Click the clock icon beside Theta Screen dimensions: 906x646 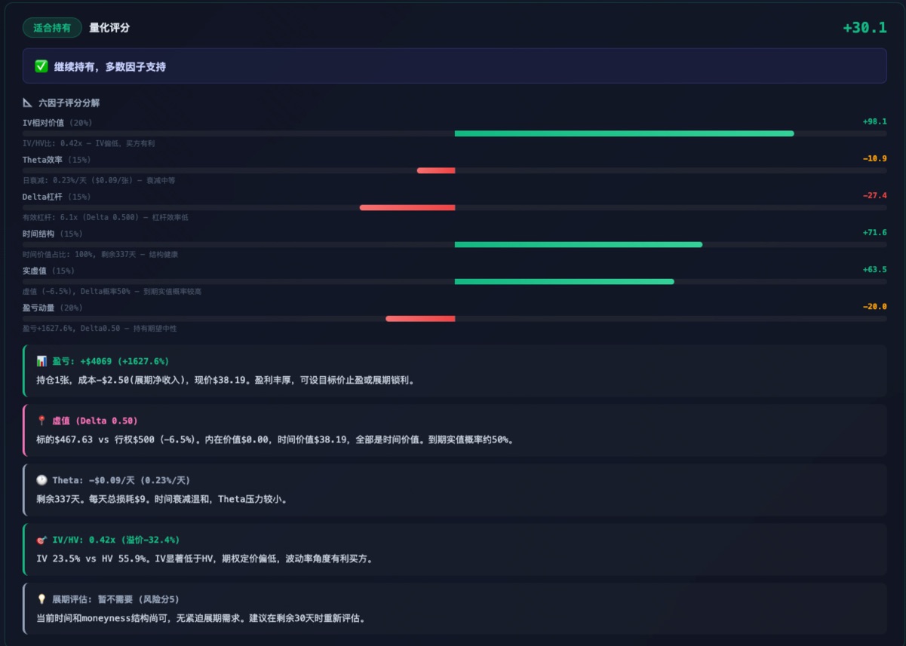[41, 480]
